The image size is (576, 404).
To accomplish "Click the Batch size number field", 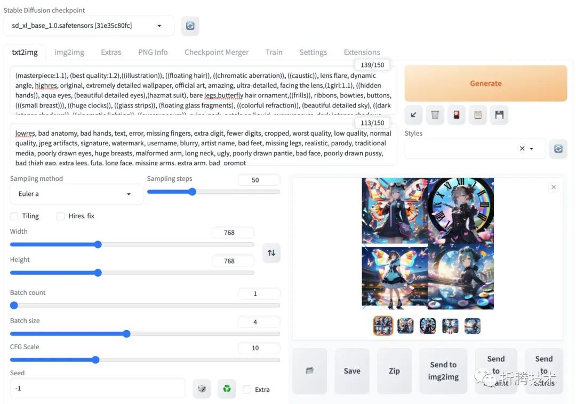I will tap(259, 322).
